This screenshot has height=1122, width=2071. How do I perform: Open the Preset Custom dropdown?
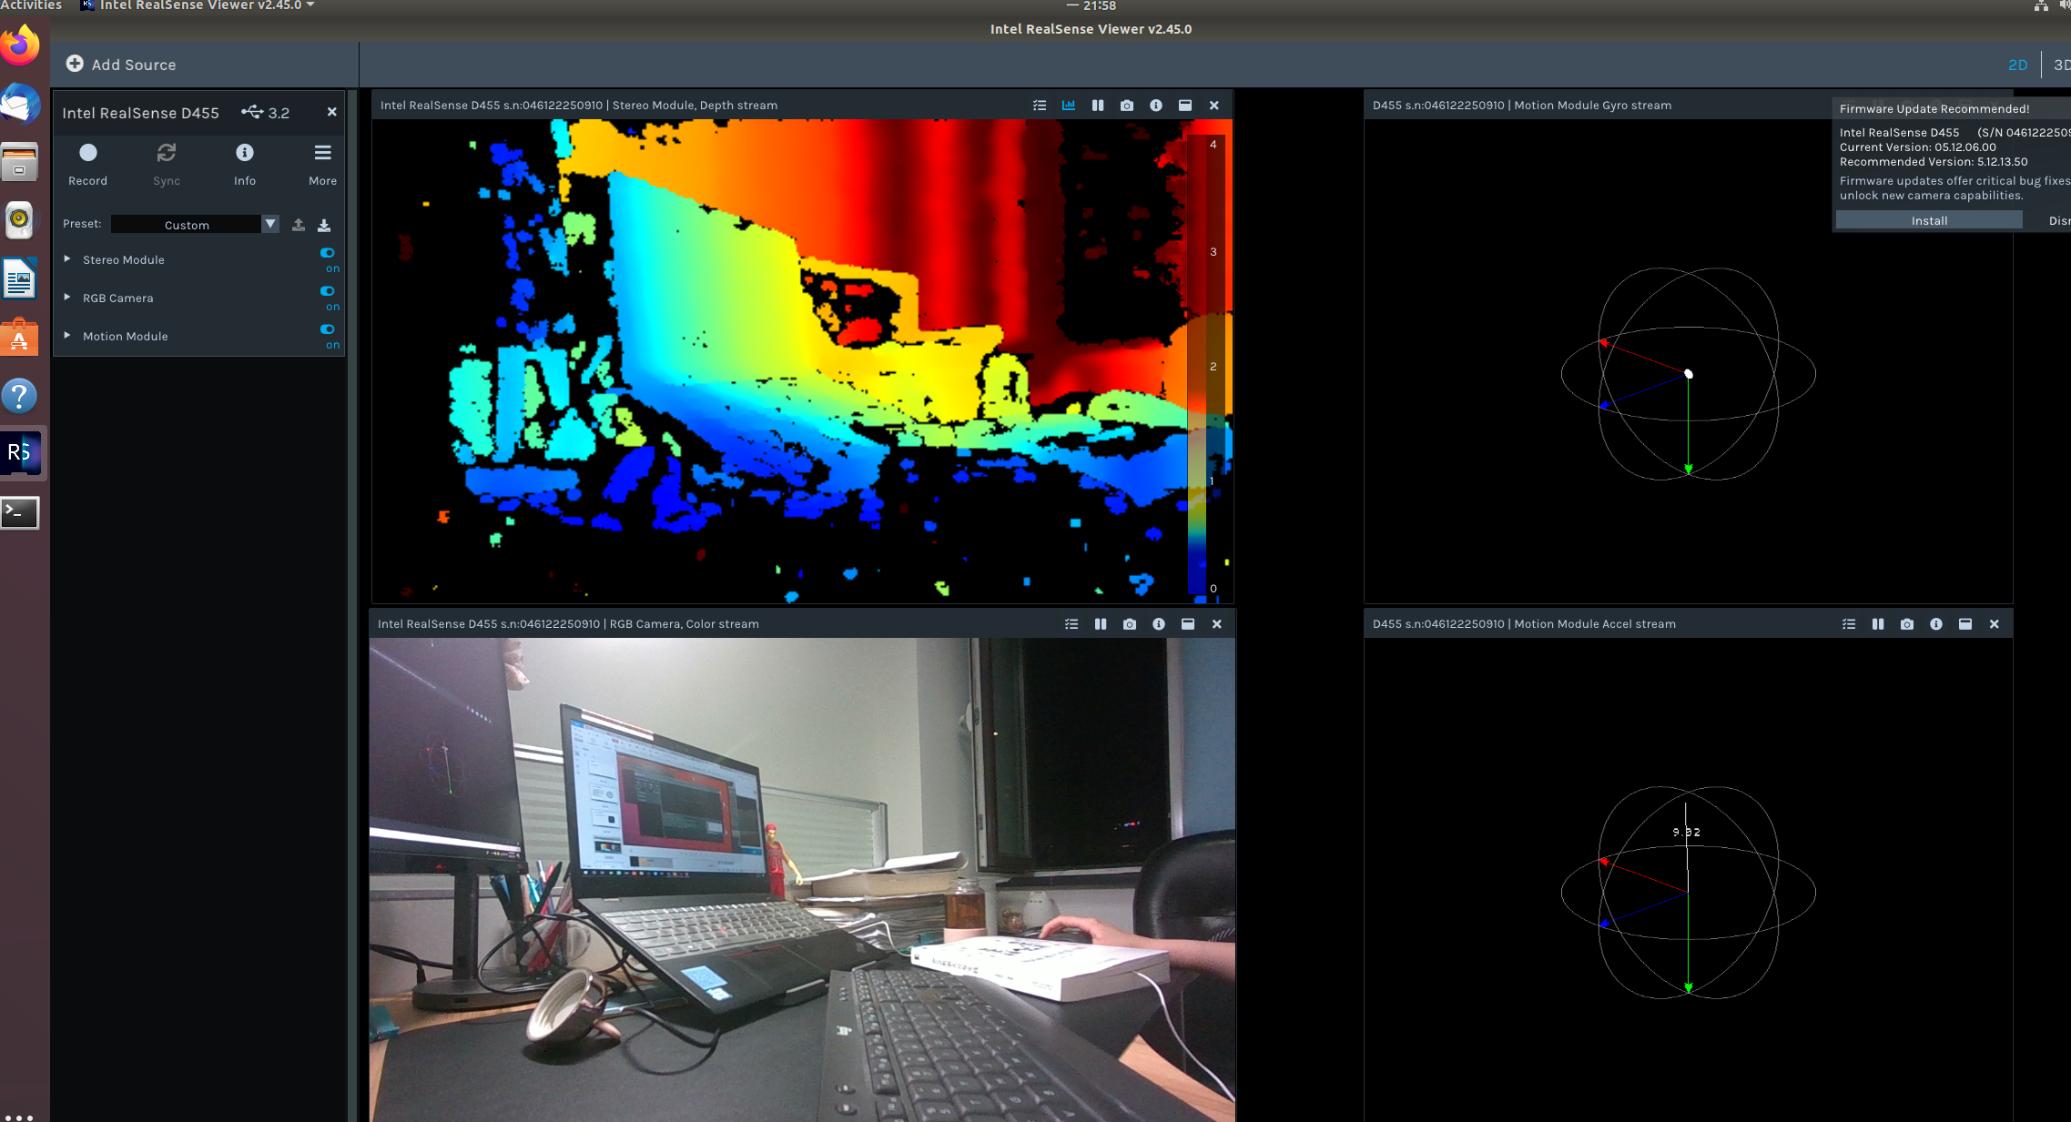click(195, 224)
